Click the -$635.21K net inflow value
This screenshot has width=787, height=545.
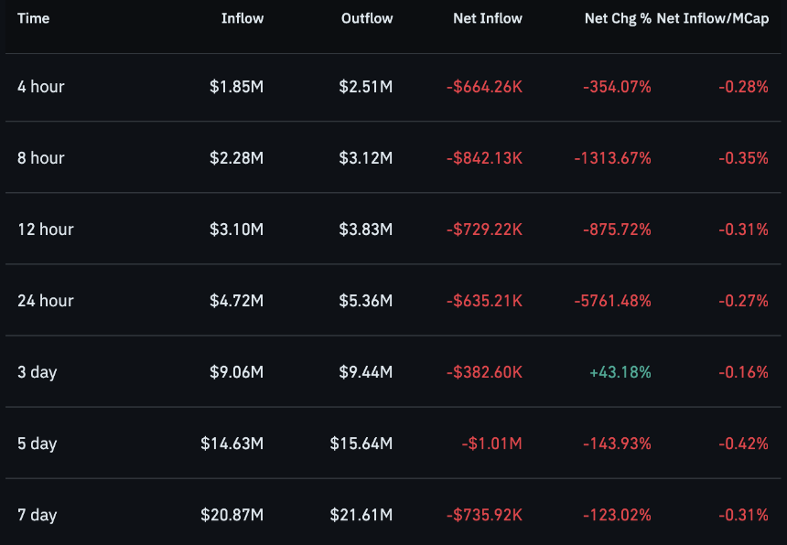[x=484, y=300]
